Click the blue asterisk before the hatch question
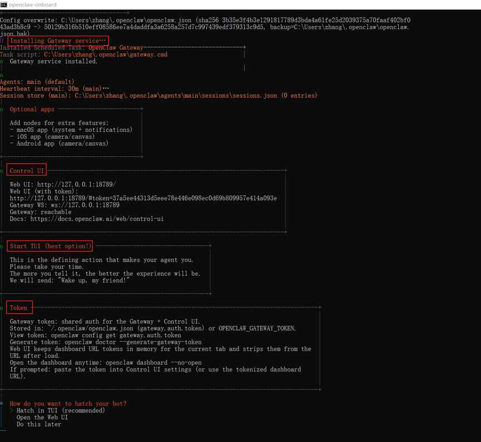 click(2, 404)
